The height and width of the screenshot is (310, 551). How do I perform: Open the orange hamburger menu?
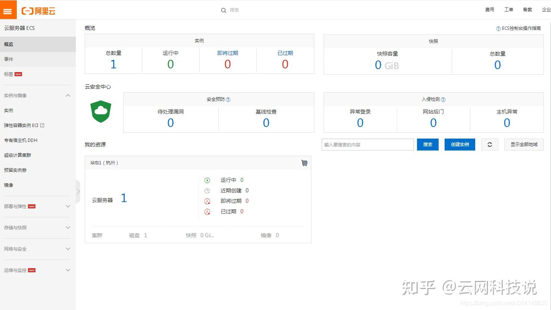coord(8,10)
